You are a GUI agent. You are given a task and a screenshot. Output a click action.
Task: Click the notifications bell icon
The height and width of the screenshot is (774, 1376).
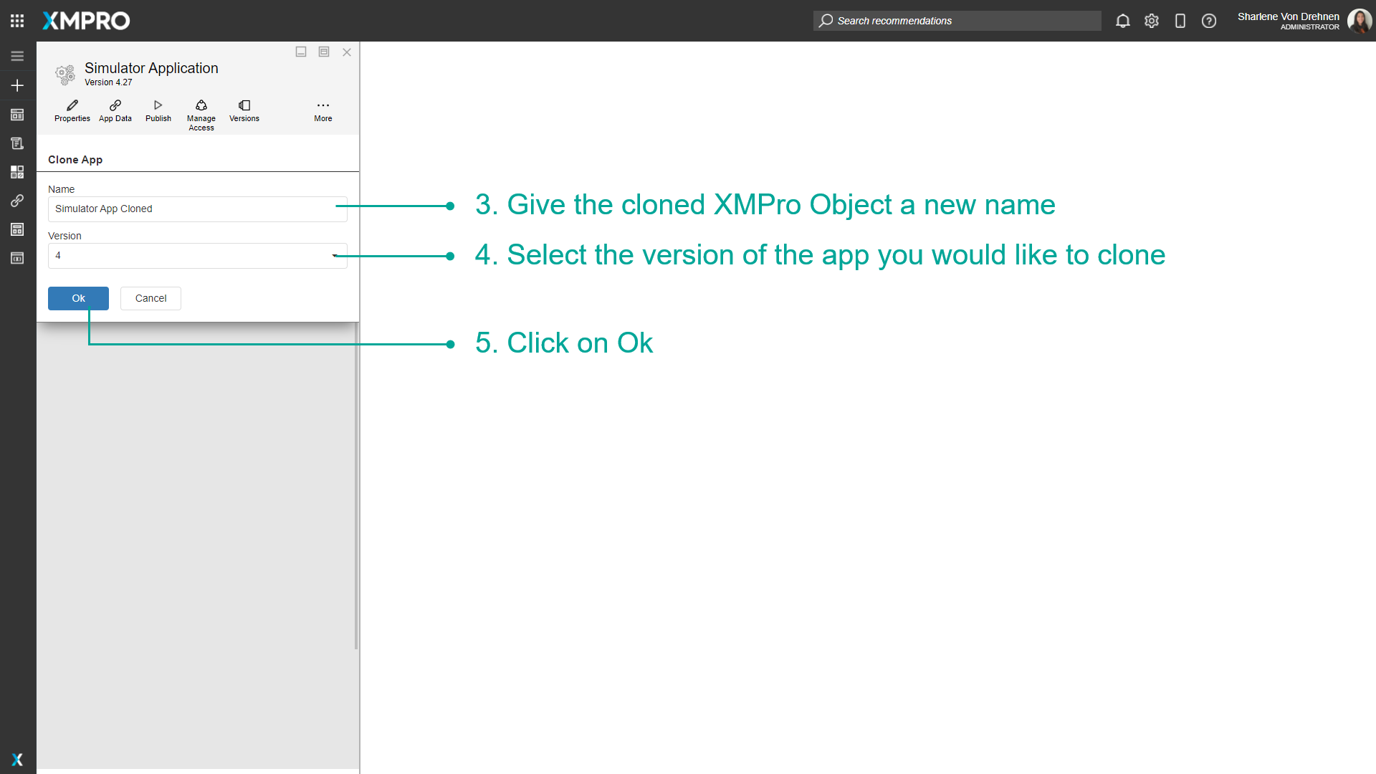(x=1122, y=21)
